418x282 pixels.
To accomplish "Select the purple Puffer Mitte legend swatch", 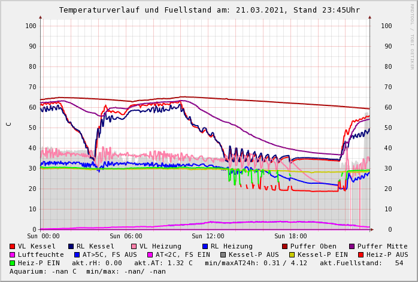I will [352, 246].
